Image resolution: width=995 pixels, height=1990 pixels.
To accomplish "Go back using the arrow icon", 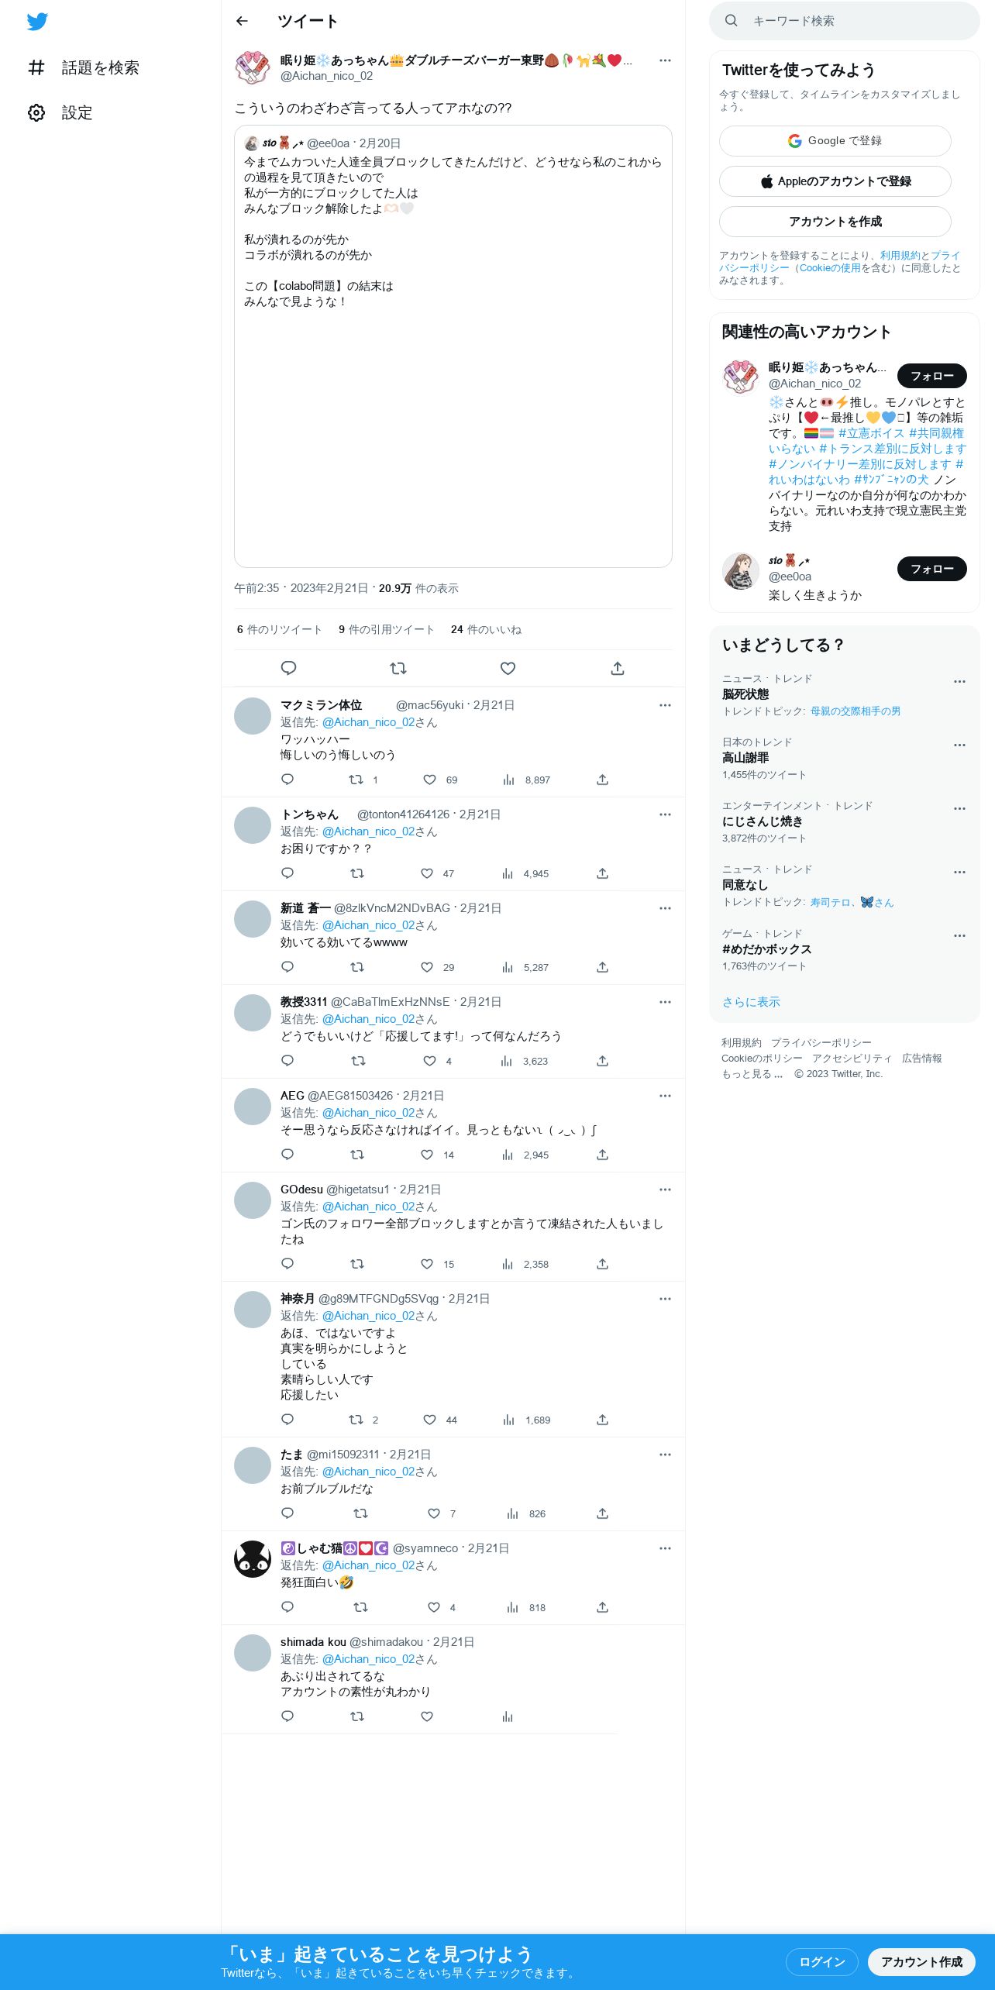I will pyautogui.click(x=242, y=21).
